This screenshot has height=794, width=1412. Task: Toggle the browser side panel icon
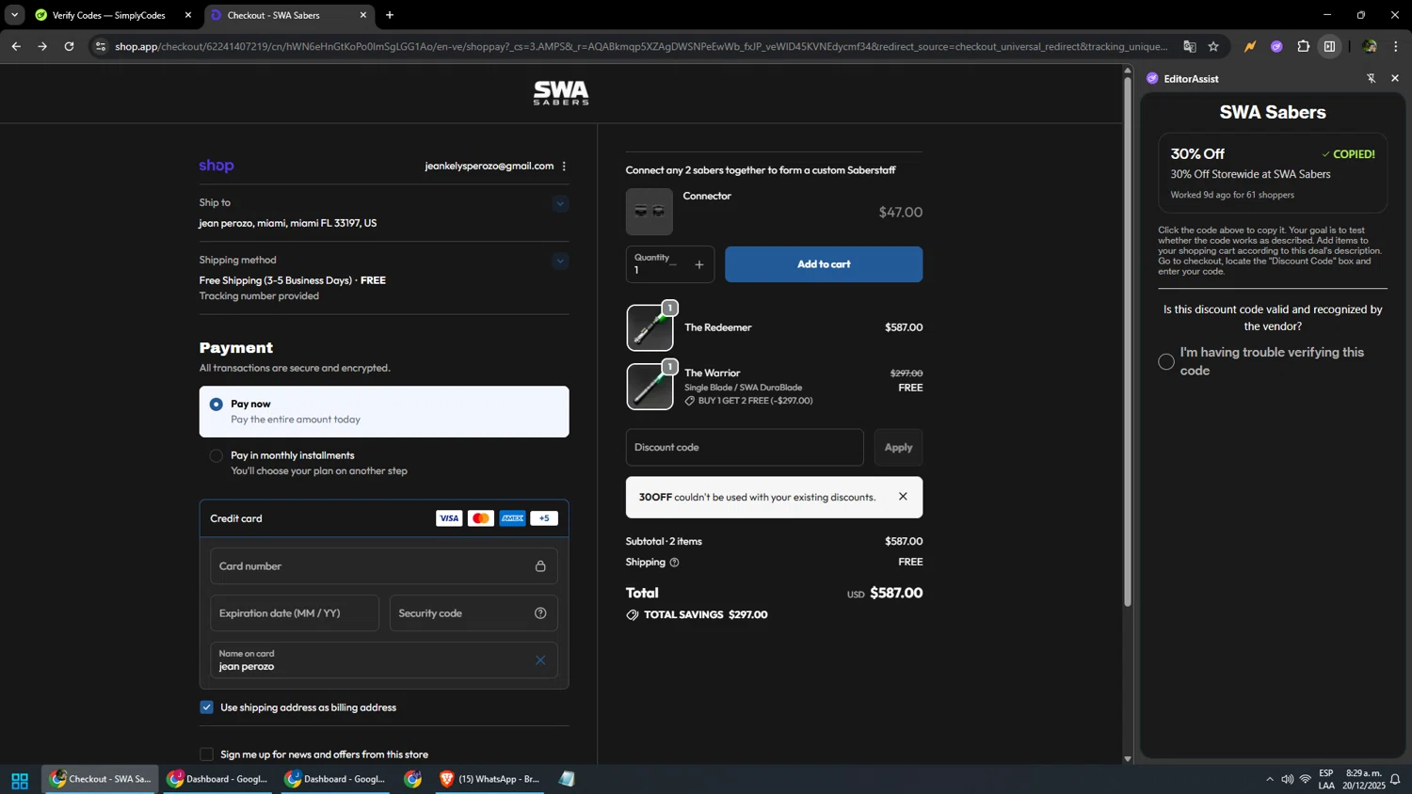(x=1329, y=46)
